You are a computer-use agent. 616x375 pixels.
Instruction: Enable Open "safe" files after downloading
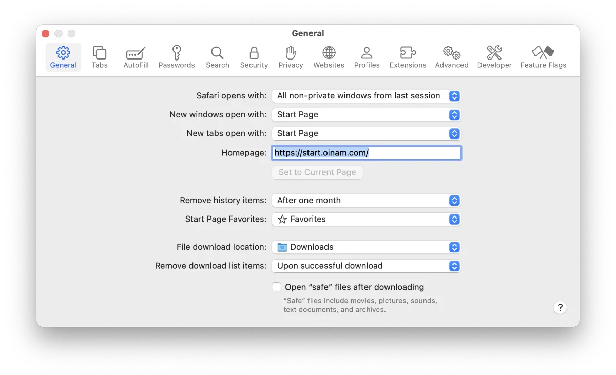(x=277, y=287)
